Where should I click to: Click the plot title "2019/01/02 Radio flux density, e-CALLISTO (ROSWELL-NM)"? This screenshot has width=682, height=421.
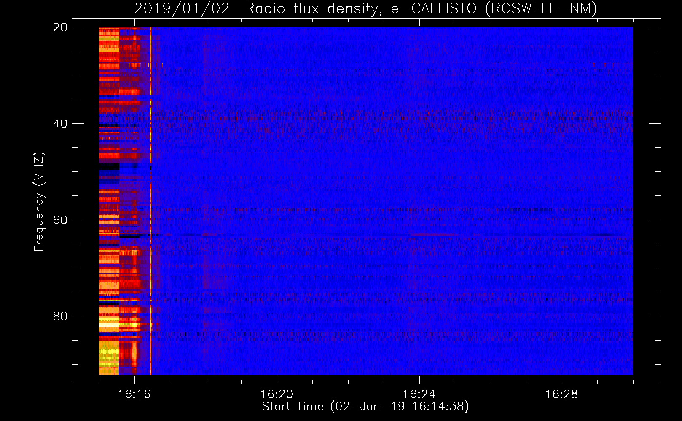point(365,9)
